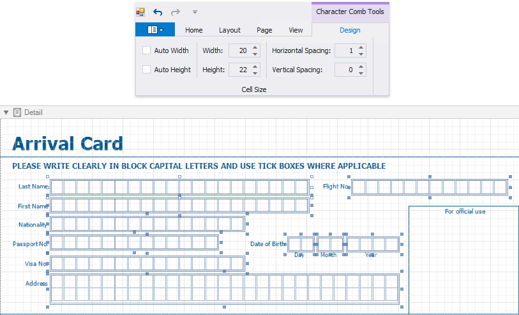Screen dimensions: 519x315
Task: Select the Design tab under Character Comb Tools
Action: [x=350, y=30]
